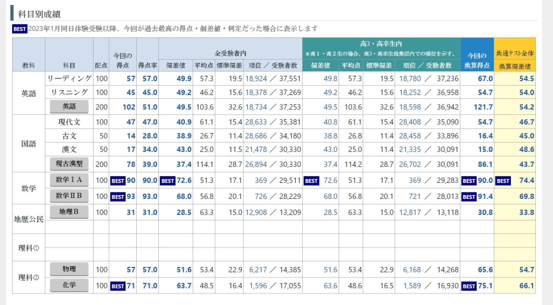Open 漢文 rank link 21,478
553x305 pixels.
click(x=256, y=149)
